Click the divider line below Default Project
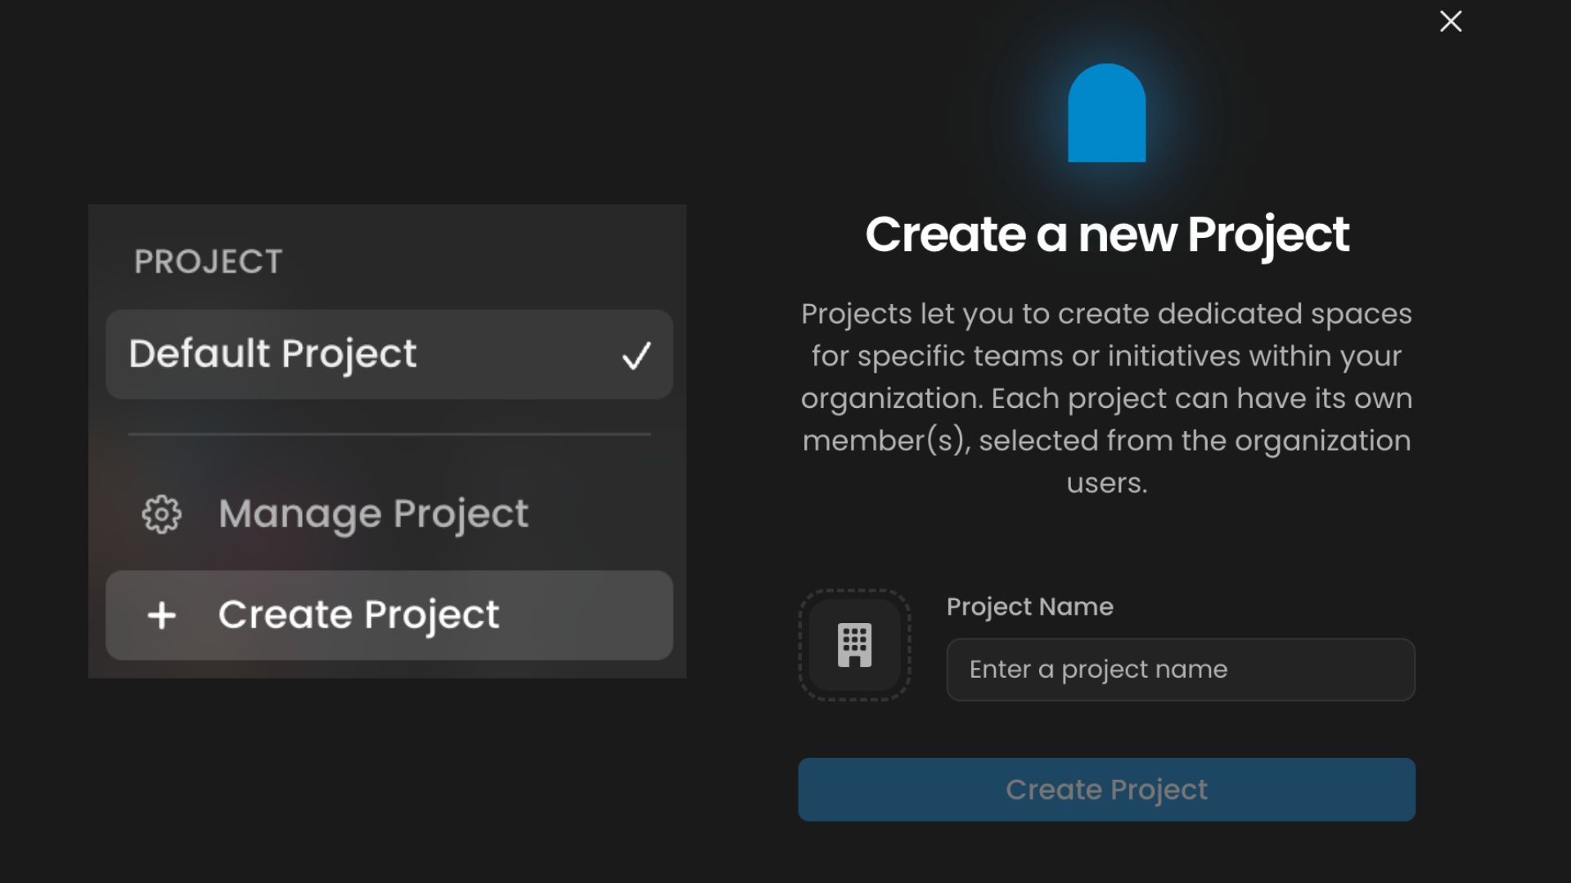 (x=389, y=434)
